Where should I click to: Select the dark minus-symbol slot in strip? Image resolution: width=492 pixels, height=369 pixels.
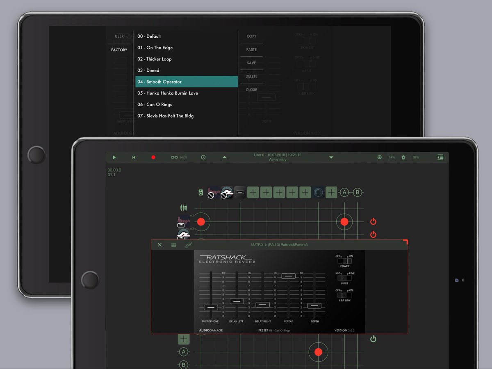click(240, 192)
